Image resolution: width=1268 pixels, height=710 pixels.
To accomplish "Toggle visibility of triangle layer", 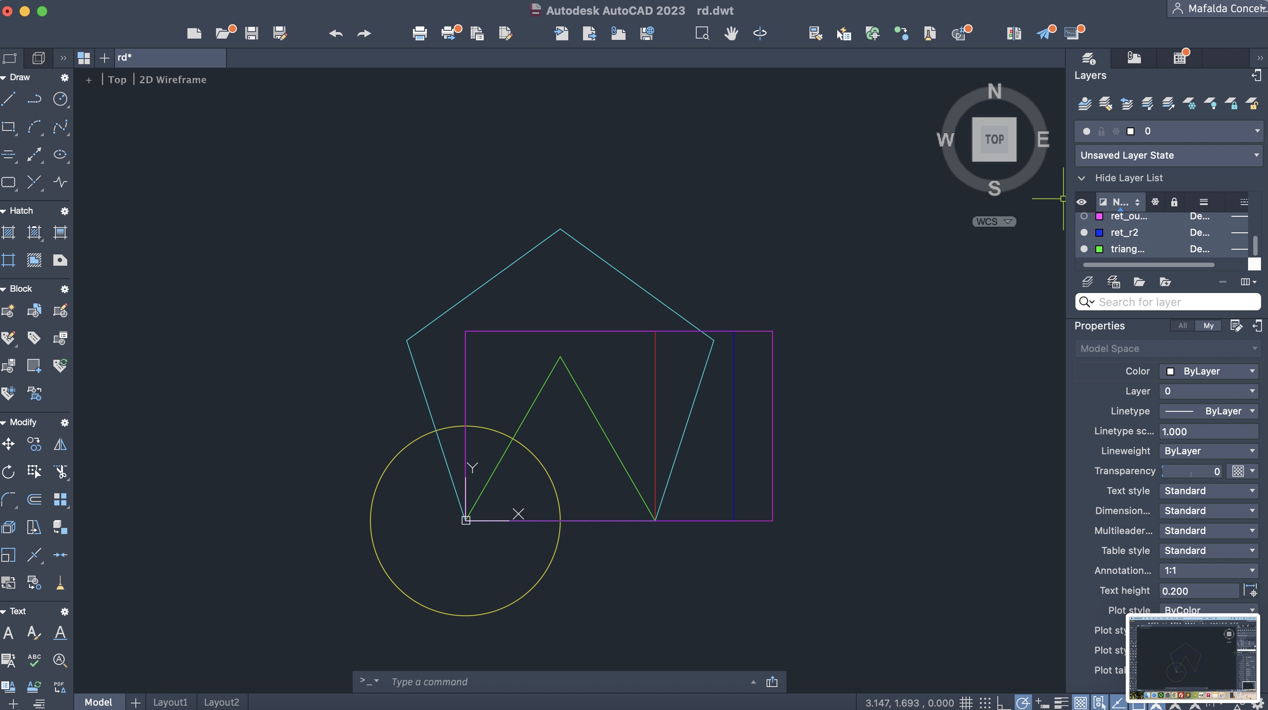I will pos(1084,249).
